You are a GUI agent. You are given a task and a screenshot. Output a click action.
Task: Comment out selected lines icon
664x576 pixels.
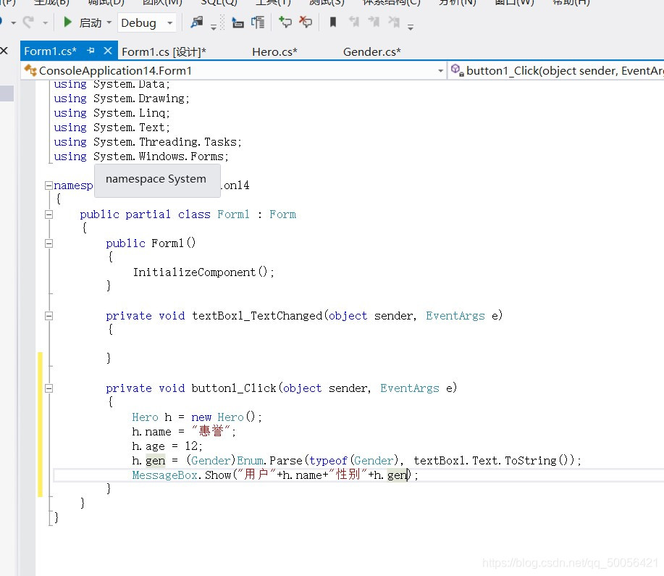(285, 22)
